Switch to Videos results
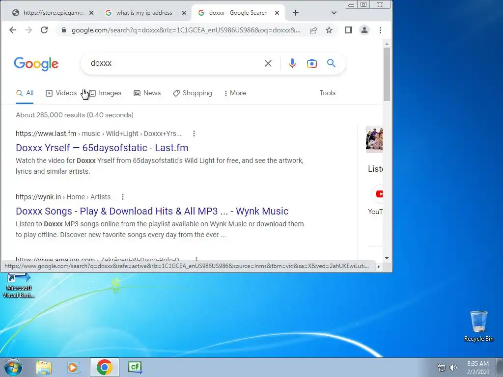This screenshot has height=377, width=503. pos(61,93)
